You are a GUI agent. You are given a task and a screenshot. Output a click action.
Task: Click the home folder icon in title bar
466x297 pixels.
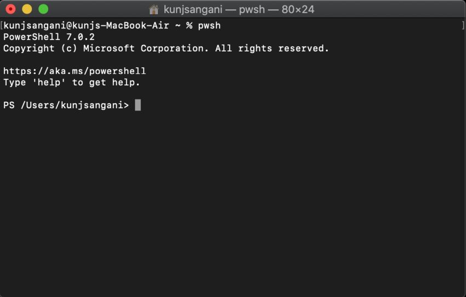pos(154,9)
